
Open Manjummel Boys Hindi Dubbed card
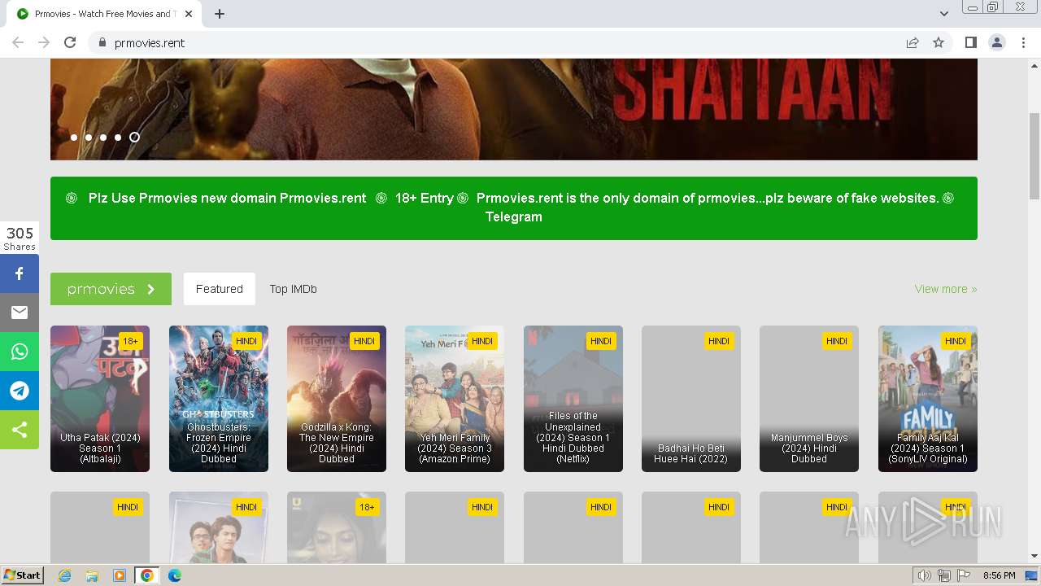click(x=809, y=399)
